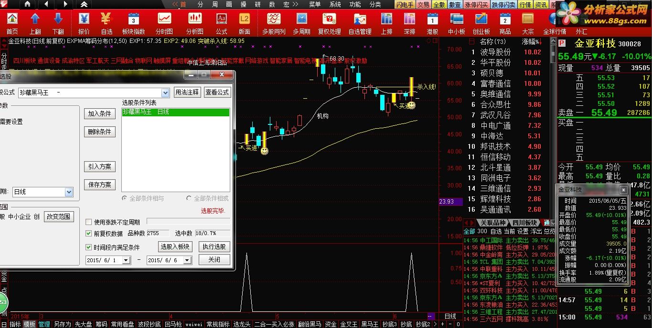652x328 pixels.
Task: Expand the 日线 period dropdown
Action: [69, 192]
